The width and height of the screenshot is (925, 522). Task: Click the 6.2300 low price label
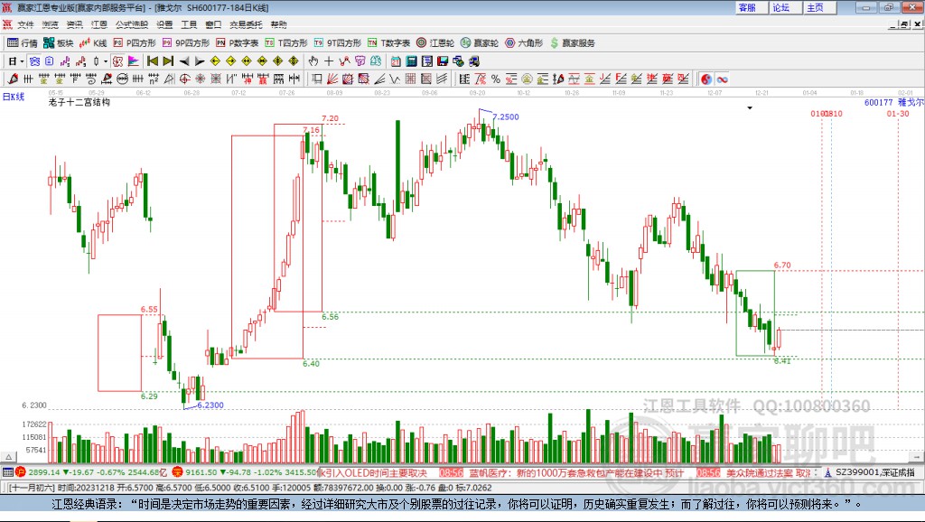(x=210, y=405)
